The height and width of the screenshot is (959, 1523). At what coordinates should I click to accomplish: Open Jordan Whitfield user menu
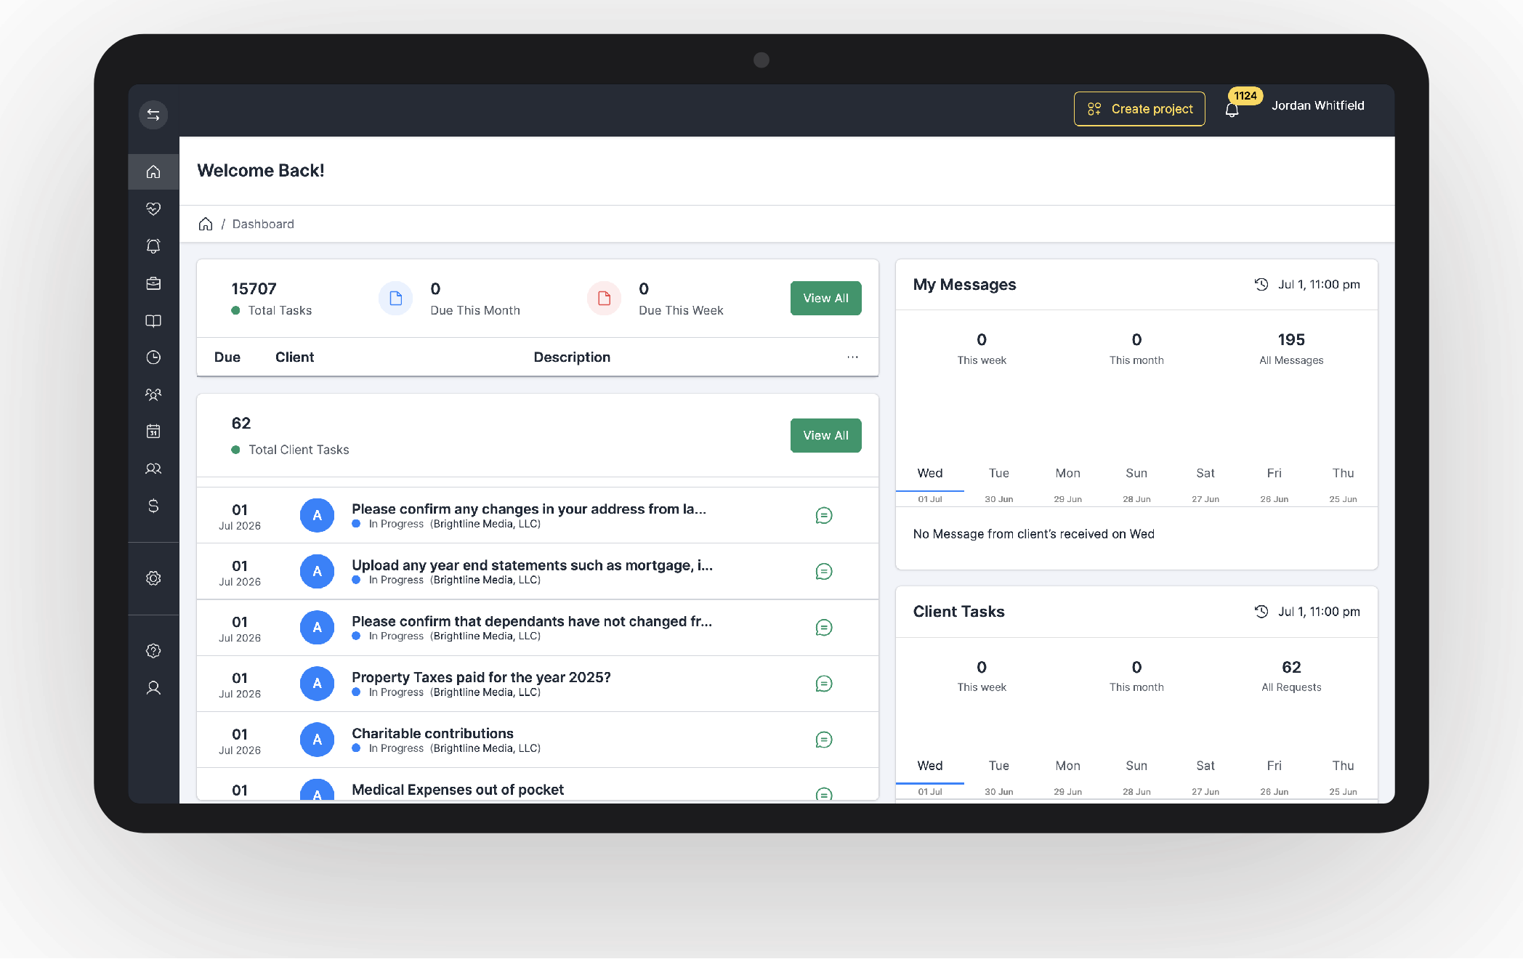(1318, 106)
